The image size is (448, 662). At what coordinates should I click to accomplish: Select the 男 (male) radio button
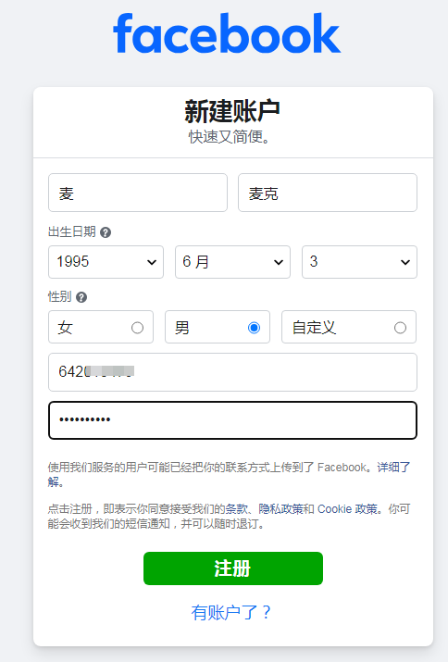(x=254, y=328)
